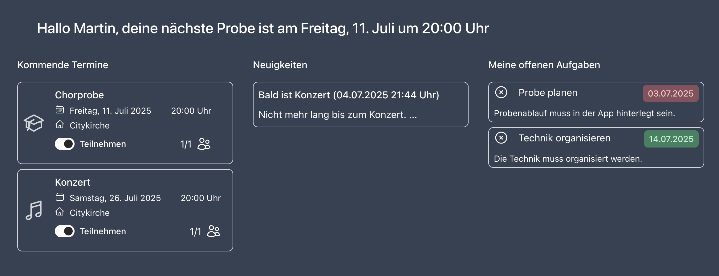Open the Chorprobe event title
The height and width of the screenshot is (276, 719).
(x=79, y=95)
